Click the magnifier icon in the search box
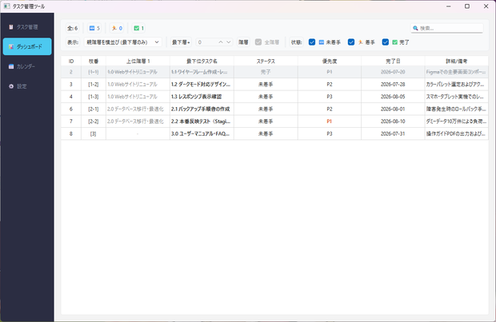496x322 pixels. click(415, 28)
